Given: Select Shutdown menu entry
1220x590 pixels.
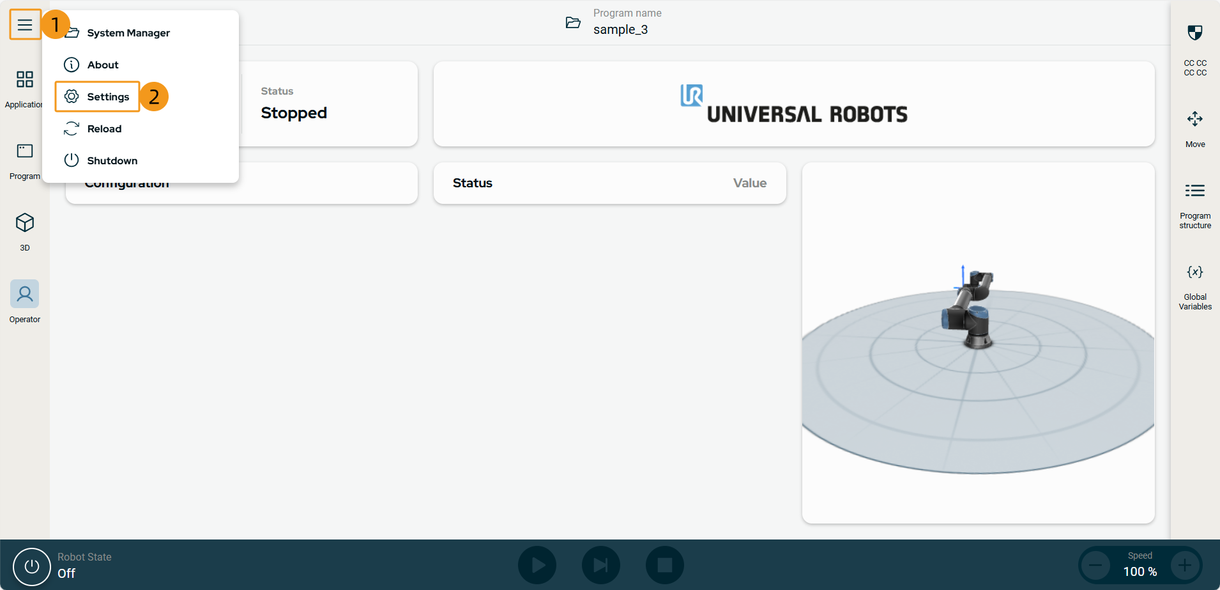Looking at the screenshot, I should coord(112,161).
